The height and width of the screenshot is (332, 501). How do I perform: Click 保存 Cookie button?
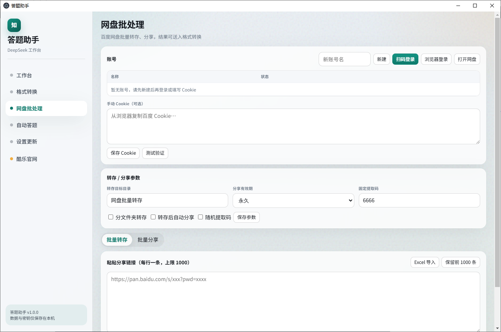click(x=123, y=153)
